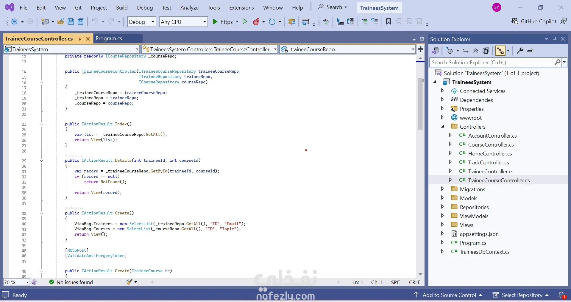Viewport: 571px width, 302px height.
Task: Select appsettings.json in Solution Explorer
Action: point(479,234)
